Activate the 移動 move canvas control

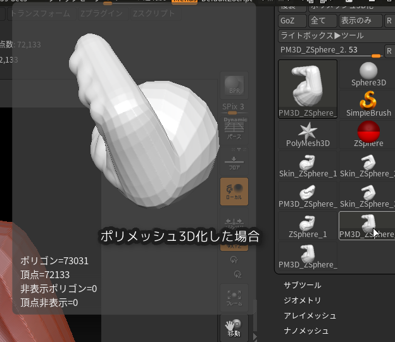click(234, 328)
